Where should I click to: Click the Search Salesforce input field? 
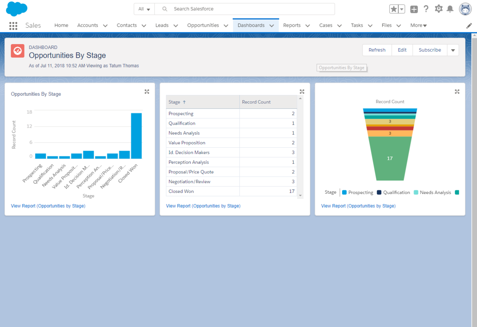[249, 9]
